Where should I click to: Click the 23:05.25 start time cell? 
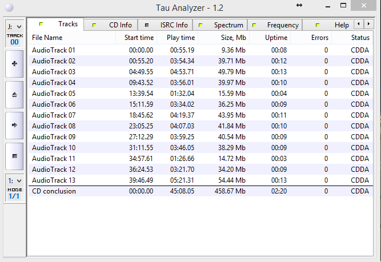[141, 126]
